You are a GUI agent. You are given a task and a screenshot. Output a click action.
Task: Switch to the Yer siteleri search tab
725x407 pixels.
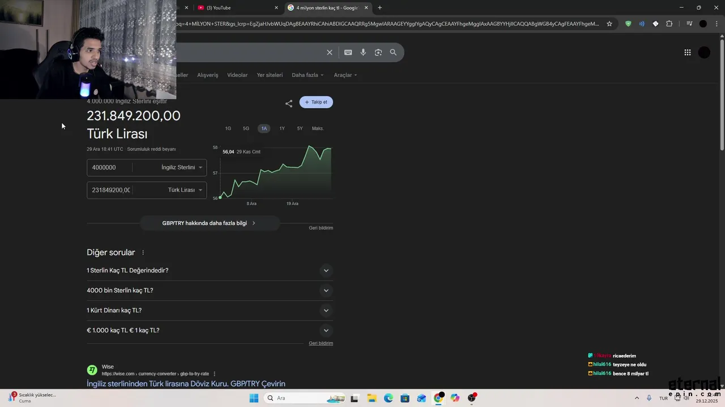270,75
